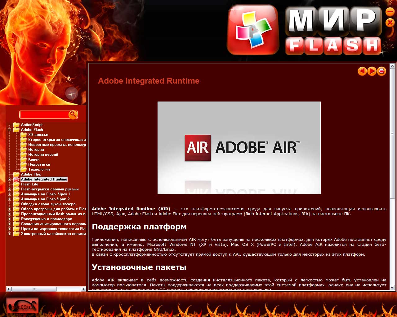Viewport: 397px width, 317px height.
Task: Open the ActionScript topic
Action: 32,125
